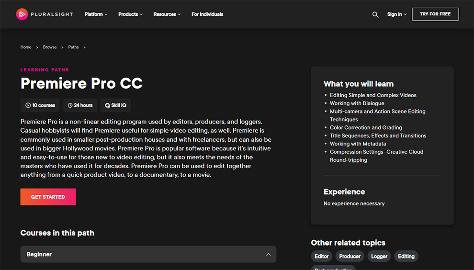Click the GET STARTED button
Screen dimensions: 474x270
48,197
